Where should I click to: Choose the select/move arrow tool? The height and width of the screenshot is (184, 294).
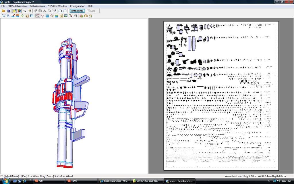[x=38, y=16]
